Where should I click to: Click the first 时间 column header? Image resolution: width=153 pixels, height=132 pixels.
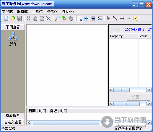coord(43,111)
